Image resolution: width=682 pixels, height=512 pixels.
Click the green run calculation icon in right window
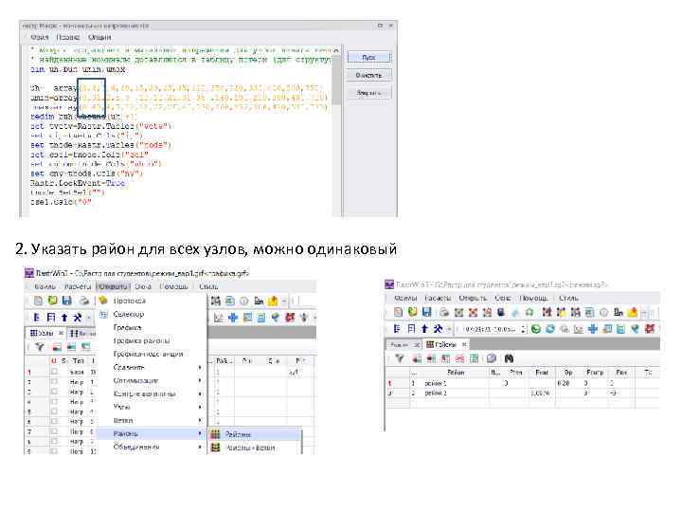pyautogui.click(x=535, y=328)
